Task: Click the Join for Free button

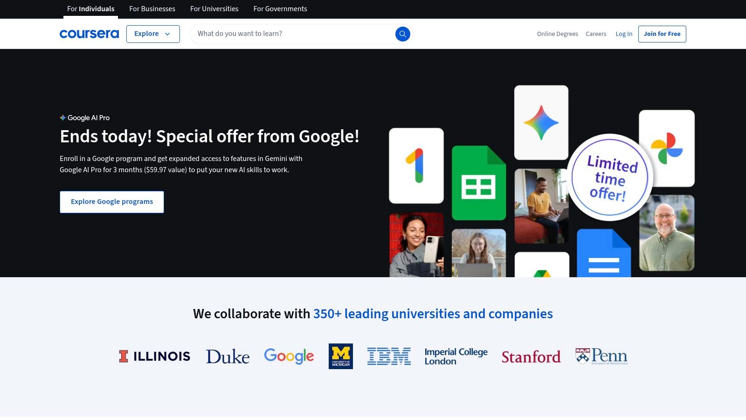Action: pos(662,34)
